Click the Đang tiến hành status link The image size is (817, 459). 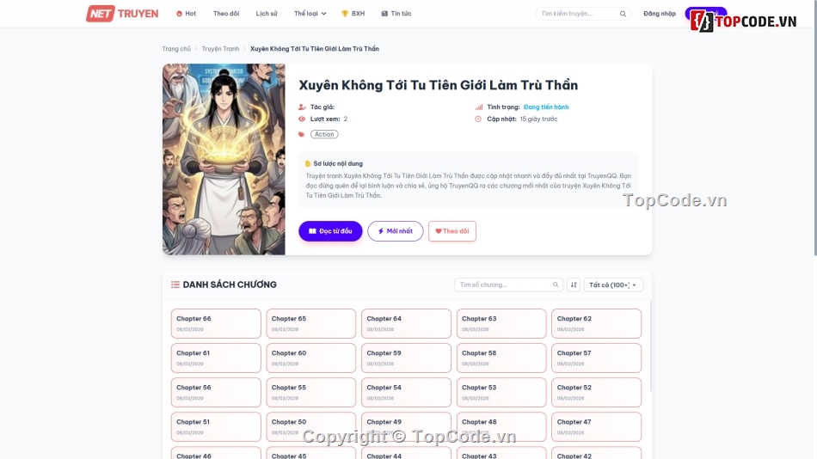coord(546,107)
